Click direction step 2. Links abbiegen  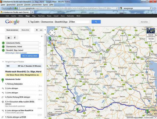click(12, 88)
